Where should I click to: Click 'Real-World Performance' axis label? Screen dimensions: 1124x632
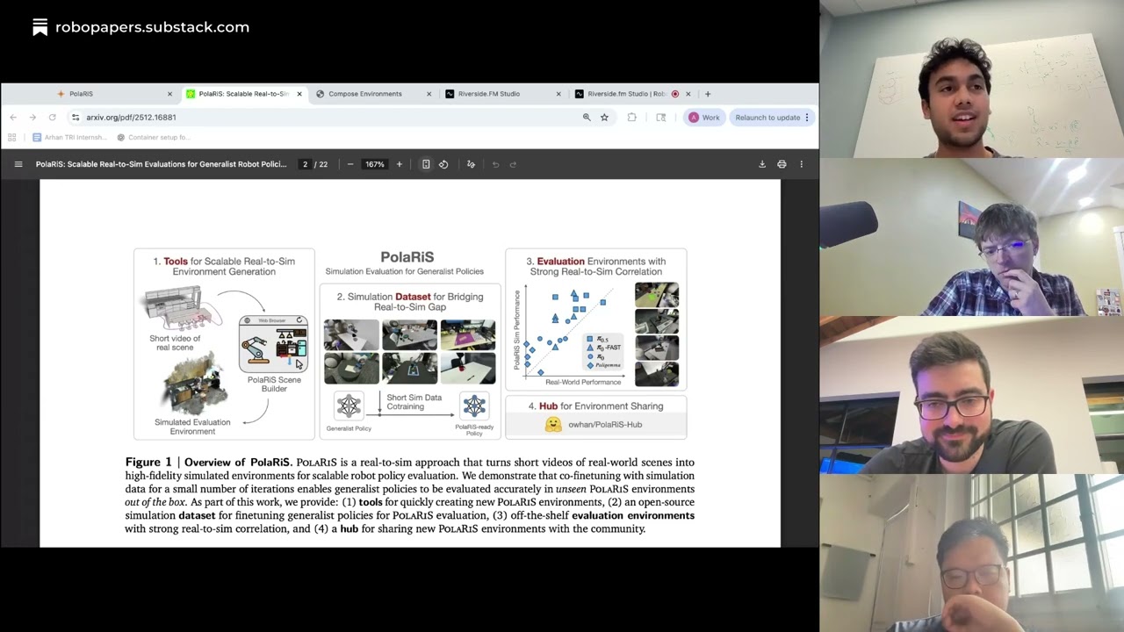pyautogui.click(x=583, y=383)
